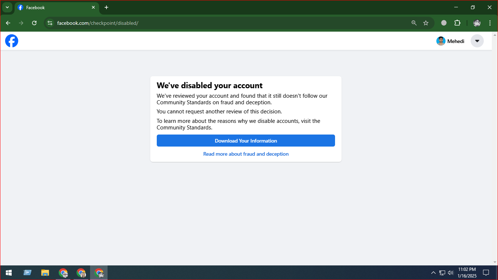
Task: Open the Windows Start menu
Action: click(x=9, y=273)
